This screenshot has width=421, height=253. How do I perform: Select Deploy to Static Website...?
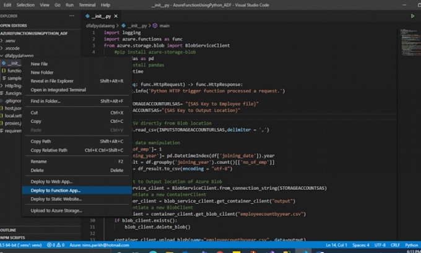click(77, 199)
